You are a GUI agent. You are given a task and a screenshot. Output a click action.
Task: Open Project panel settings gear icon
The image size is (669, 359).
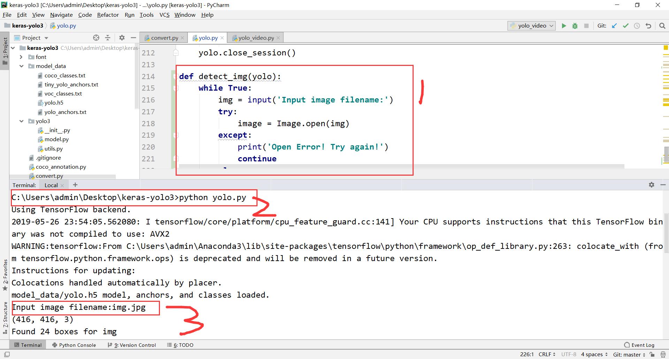click(x=122, y=38)
